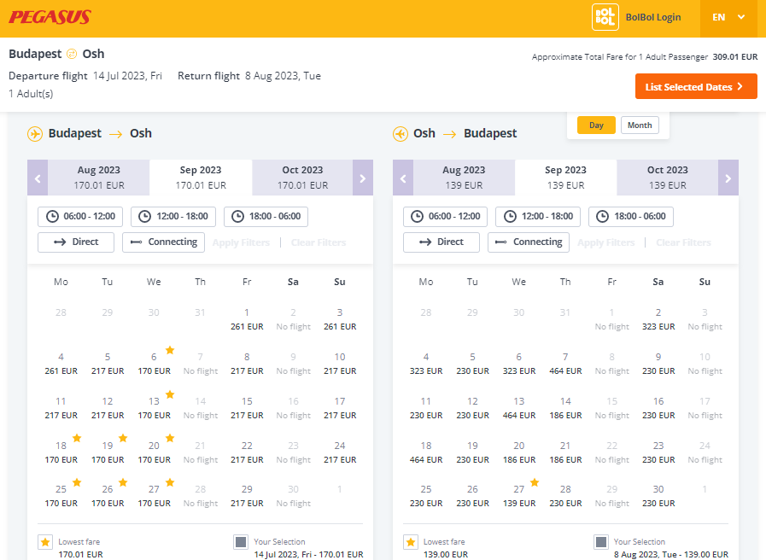Click Your Selection square in departure legend
Viewport: 766px width, 560px height.
point(241,542)
